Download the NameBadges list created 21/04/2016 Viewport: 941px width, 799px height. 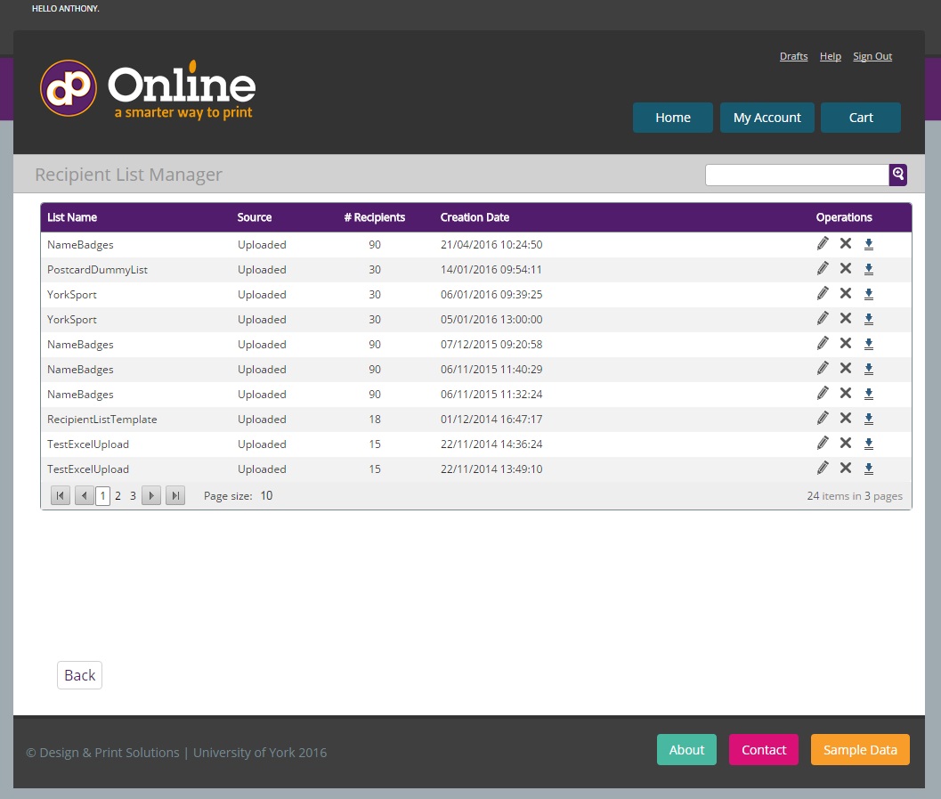868,244
